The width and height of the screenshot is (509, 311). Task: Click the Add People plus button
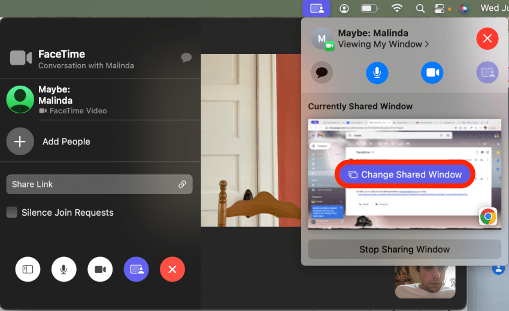click(20, 141)
